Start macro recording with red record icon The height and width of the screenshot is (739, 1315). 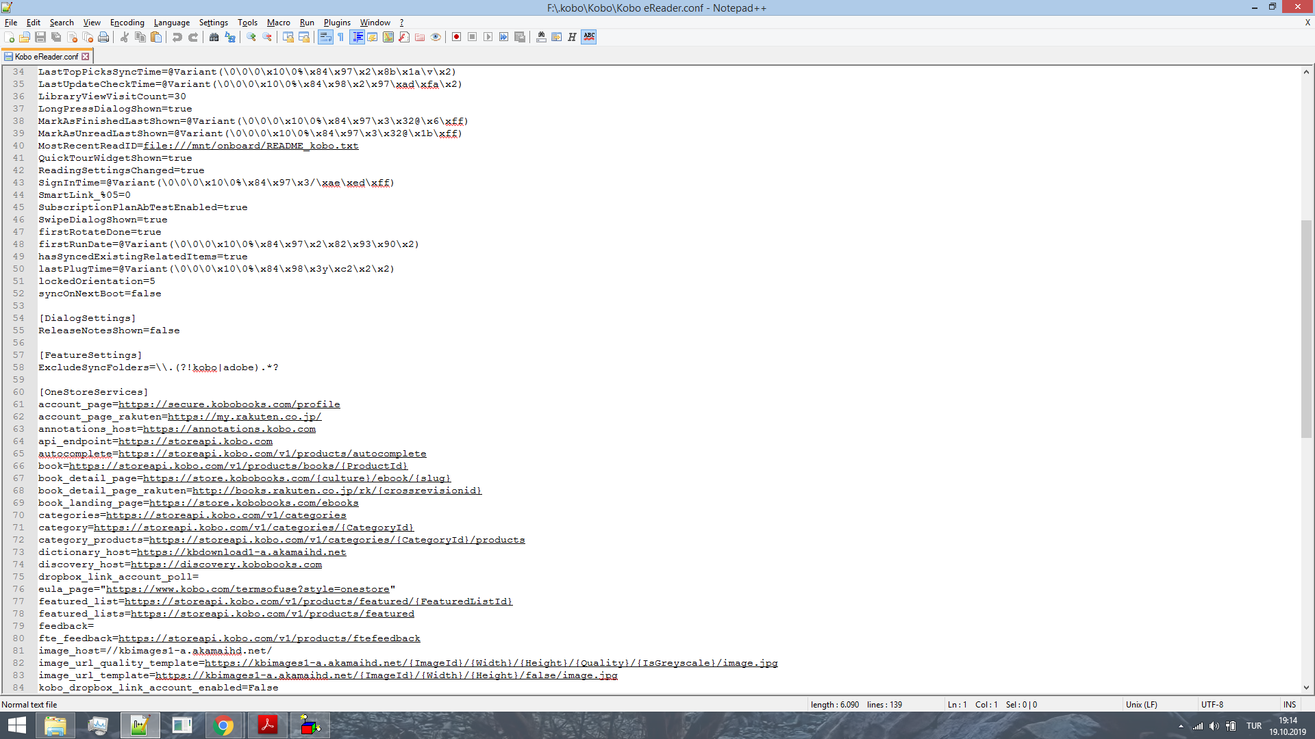pyautogui.click(x=456, y=37)
